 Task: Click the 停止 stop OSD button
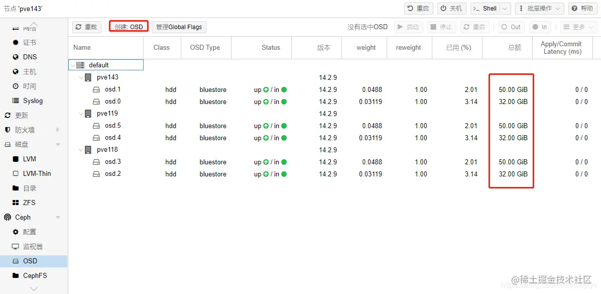(x=441, y=27)
